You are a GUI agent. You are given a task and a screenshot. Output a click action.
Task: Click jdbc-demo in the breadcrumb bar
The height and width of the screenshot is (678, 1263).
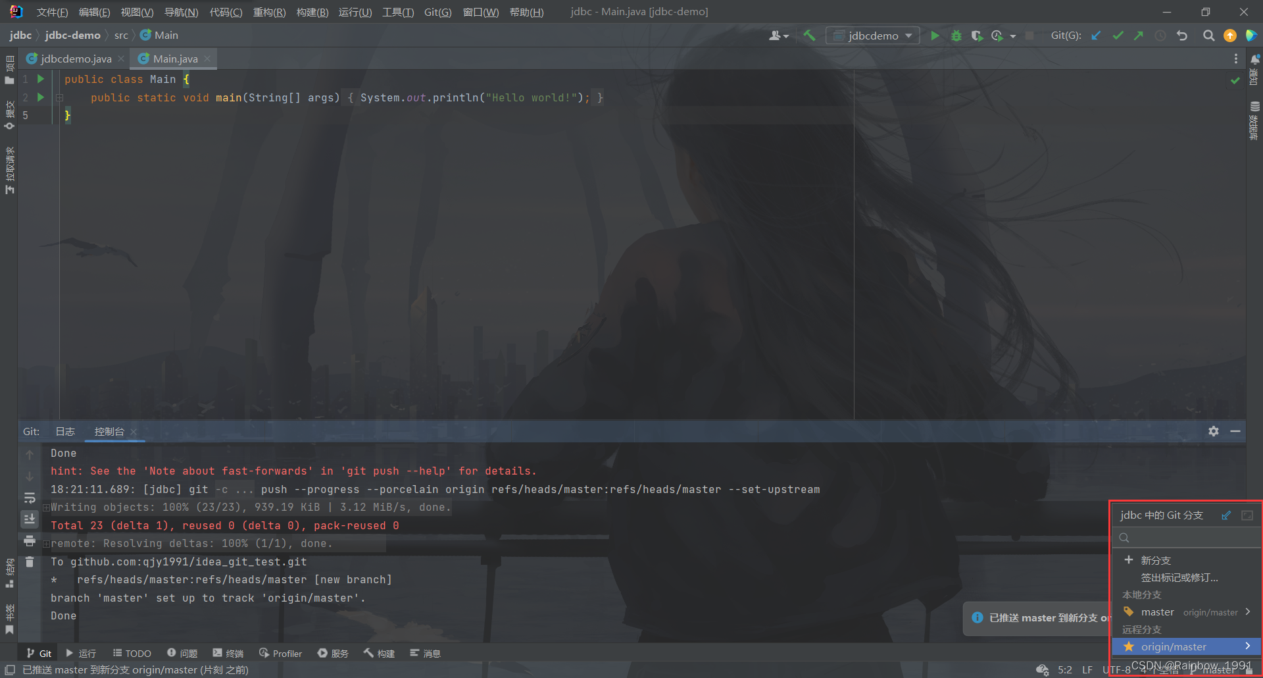72,36
